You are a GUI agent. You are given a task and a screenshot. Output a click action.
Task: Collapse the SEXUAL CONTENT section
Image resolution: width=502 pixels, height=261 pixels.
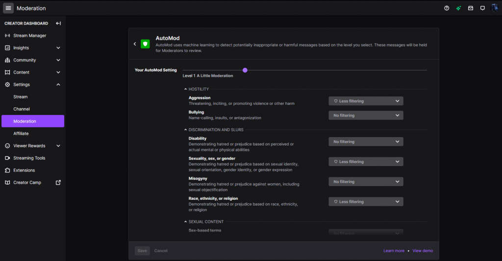(x=185, y=222)
